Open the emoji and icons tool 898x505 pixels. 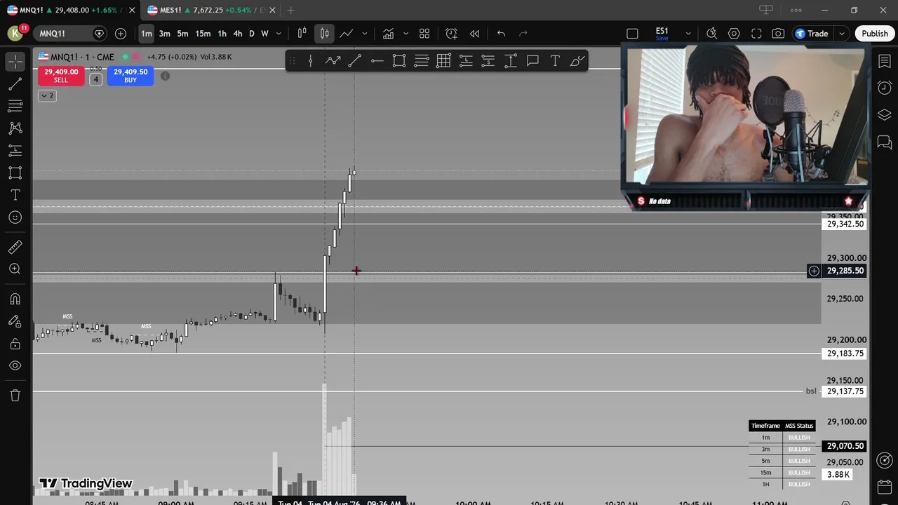point(15,217)
